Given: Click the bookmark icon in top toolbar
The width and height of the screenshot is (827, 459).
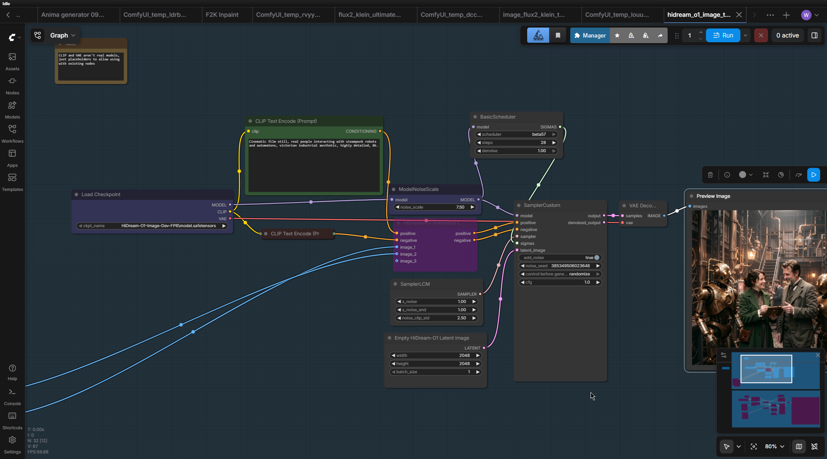Looking at the screenshot, I should (558, 35).
